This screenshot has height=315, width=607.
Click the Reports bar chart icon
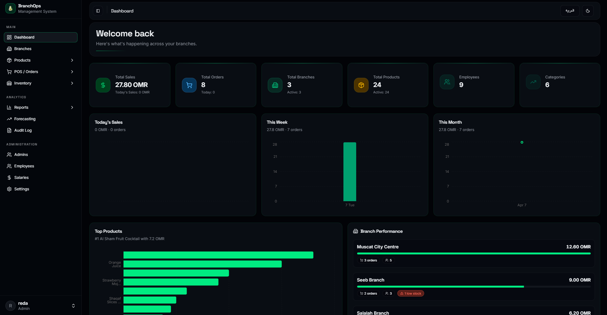[x=9, y=107]
